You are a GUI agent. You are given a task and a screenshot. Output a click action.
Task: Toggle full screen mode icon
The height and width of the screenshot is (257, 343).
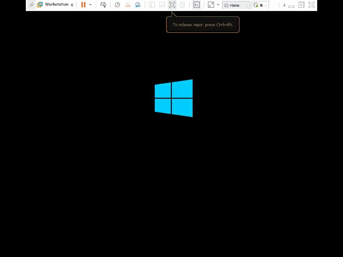click(x=172, y=5)
